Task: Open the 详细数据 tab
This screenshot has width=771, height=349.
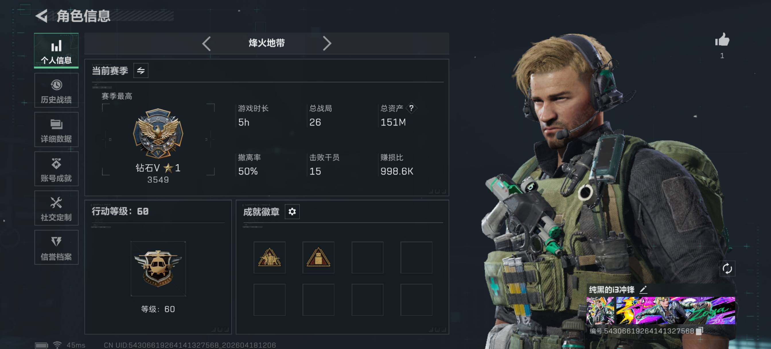Action: [56, 130]
